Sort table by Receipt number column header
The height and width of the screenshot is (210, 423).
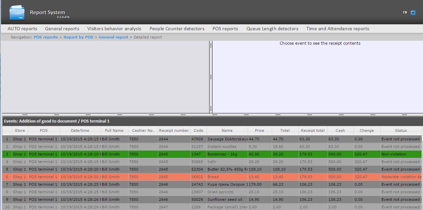(174, 130)
